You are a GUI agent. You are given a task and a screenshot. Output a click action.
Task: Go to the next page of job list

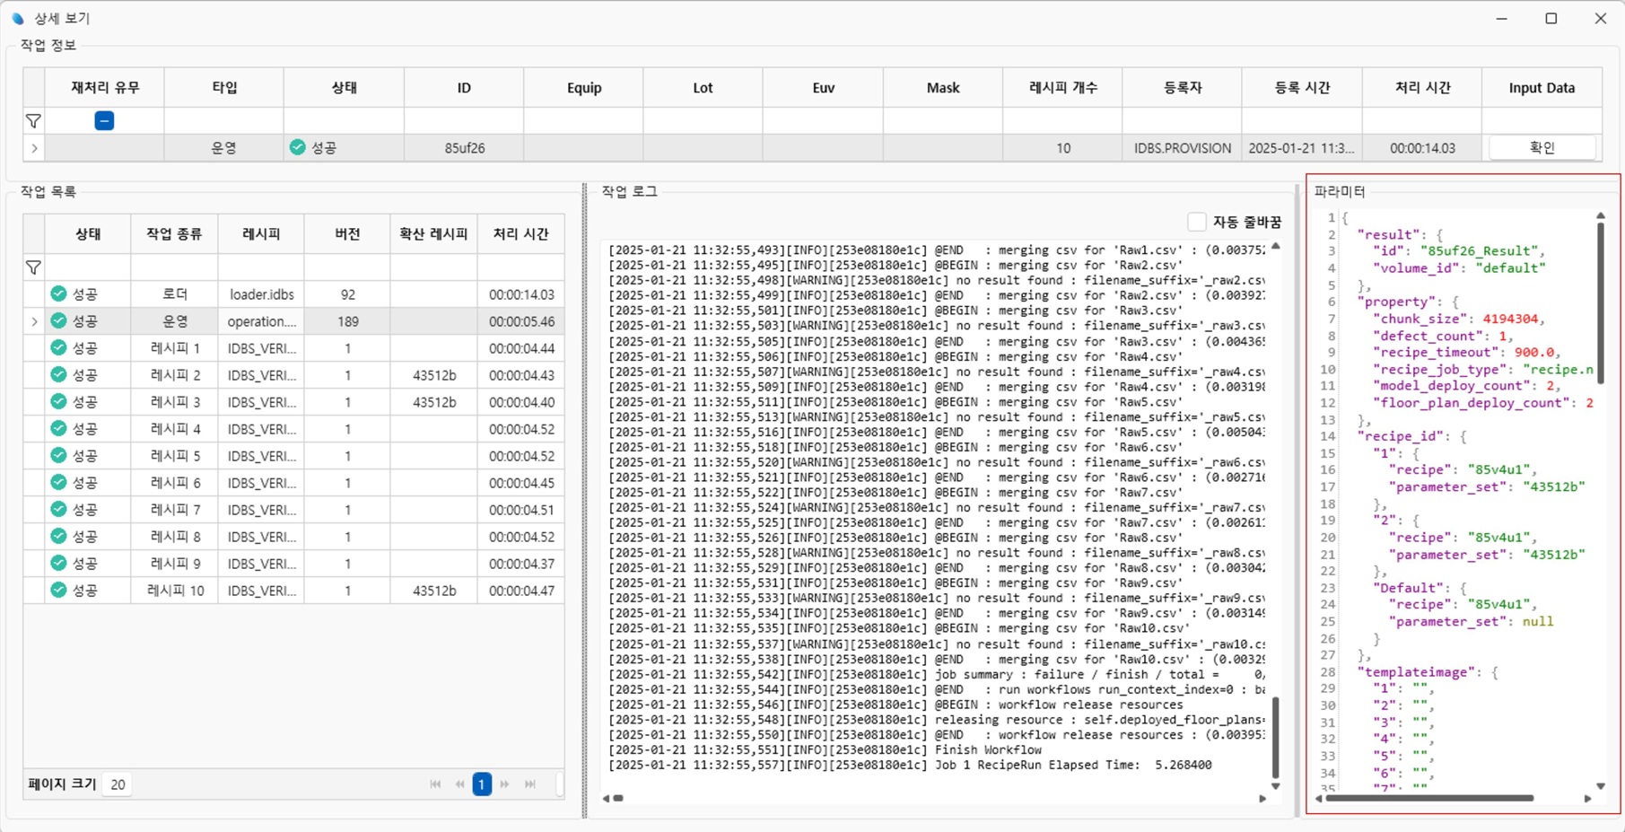[x=505, y=784]
